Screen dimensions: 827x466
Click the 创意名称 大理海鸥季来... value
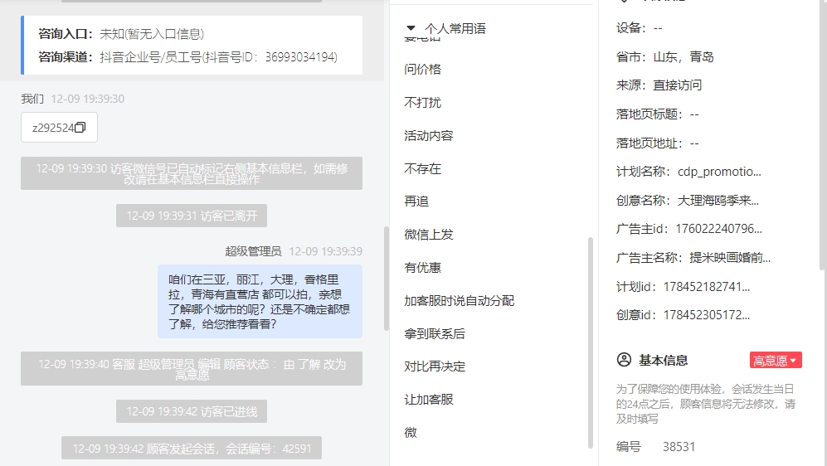pos(718,201)
